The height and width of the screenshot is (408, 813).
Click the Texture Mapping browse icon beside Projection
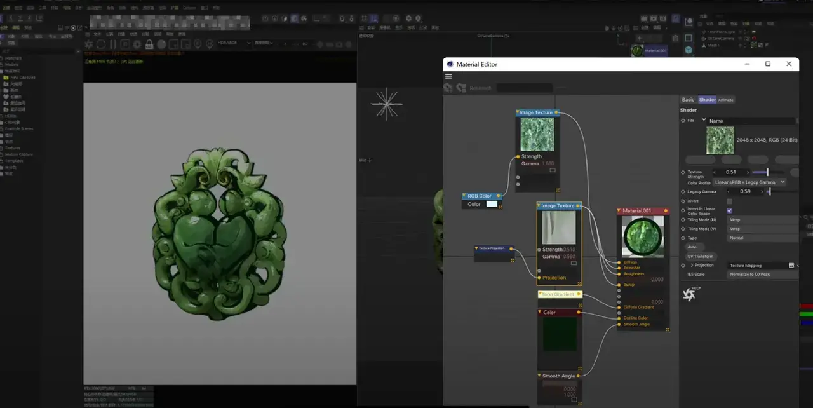[x=791, y=265]
